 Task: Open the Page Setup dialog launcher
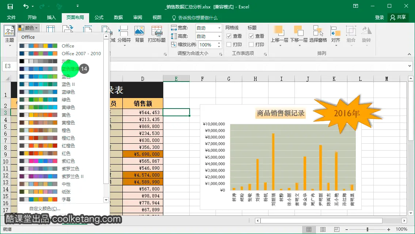tap(165, 54)
